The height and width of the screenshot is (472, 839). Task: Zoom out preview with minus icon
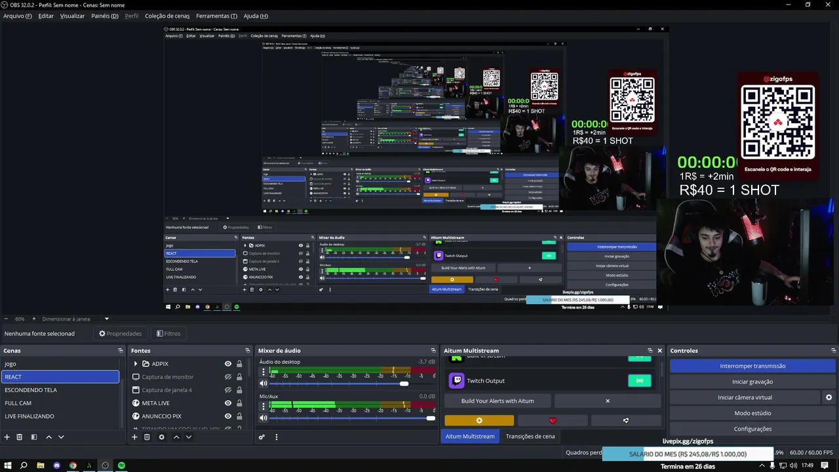click(6, 319)
